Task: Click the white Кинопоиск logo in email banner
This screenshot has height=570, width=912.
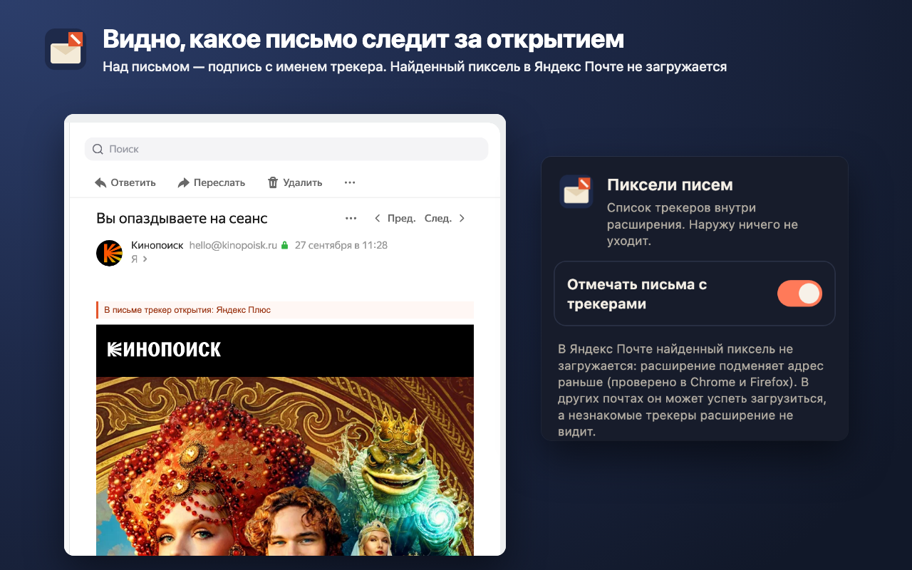Action: [x=164, y=349]
